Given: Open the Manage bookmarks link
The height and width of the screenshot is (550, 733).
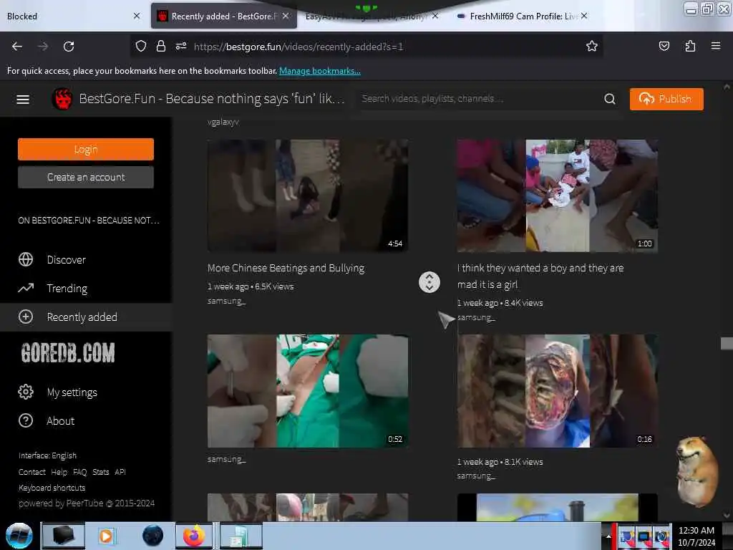Looking at the screenshot, I should click(x=320, y=71).
